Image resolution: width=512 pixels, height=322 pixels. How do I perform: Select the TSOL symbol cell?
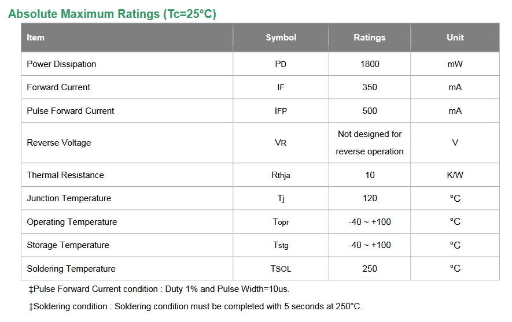pyautogui.click(x=281, y=269)
